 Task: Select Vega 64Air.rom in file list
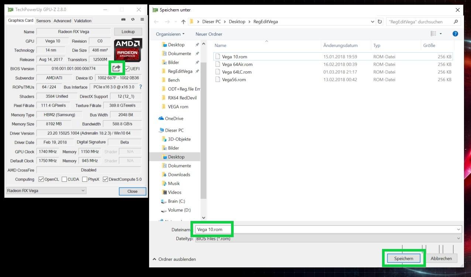click(333, 65)
